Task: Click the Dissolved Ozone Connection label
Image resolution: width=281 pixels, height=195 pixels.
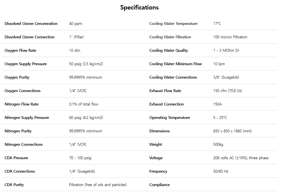Action: [29, 37]
